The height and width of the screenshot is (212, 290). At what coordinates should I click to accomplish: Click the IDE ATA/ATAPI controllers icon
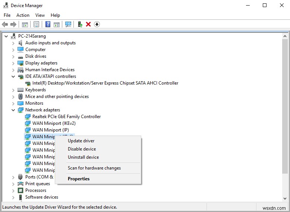click(x=21, y=76)
